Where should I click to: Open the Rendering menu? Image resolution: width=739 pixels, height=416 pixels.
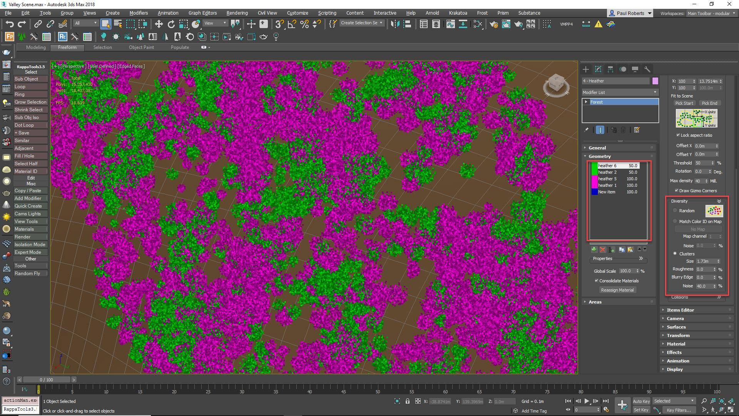[237, 13]
